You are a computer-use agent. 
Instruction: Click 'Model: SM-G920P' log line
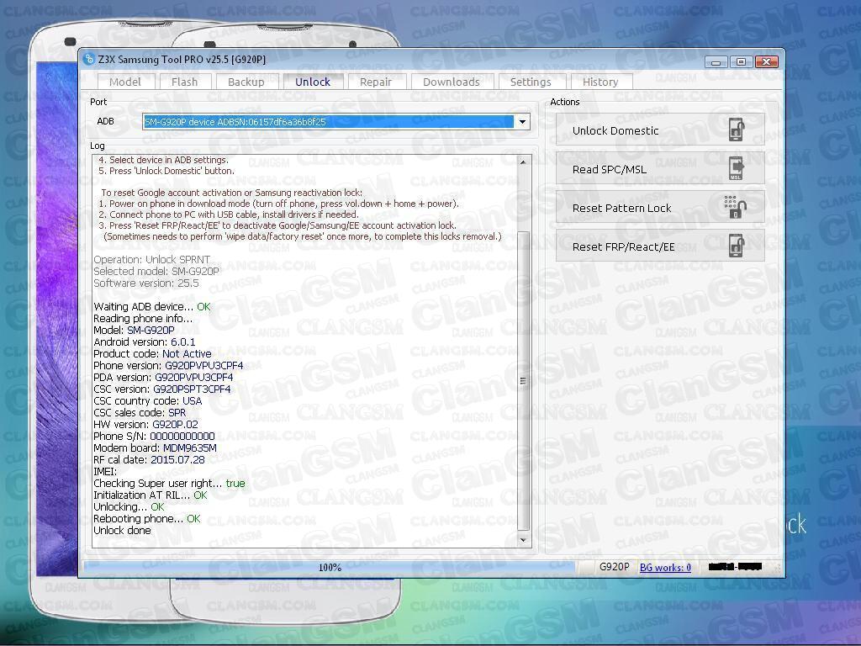coord(134,330)
